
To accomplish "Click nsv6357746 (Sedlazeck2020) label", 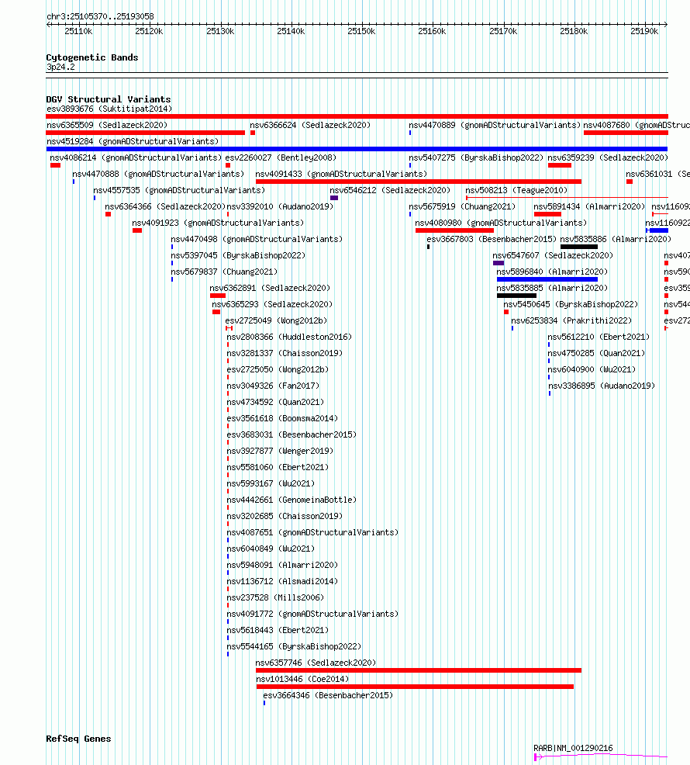I will (316, 663).
